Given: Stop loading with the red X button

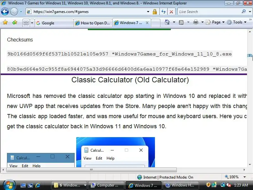Looking at the screenshot, I should [x=171, y=12].
